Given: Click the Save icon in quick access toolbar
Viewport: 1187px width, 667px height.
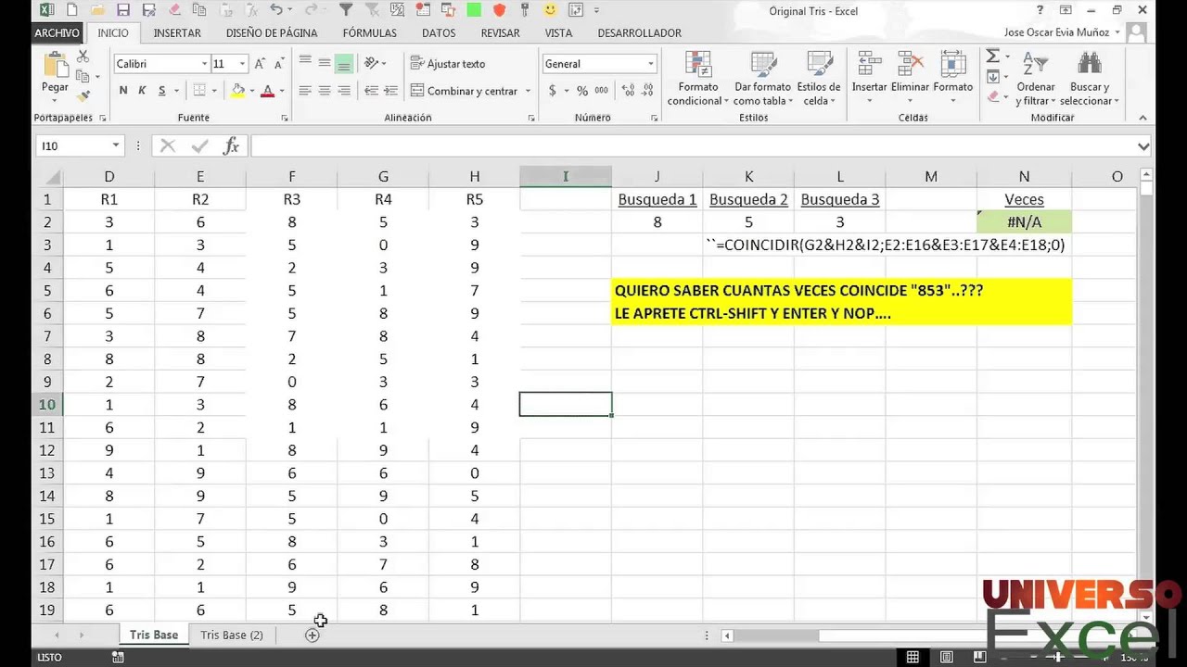Looking at the screenshot, I should (123, 10).
